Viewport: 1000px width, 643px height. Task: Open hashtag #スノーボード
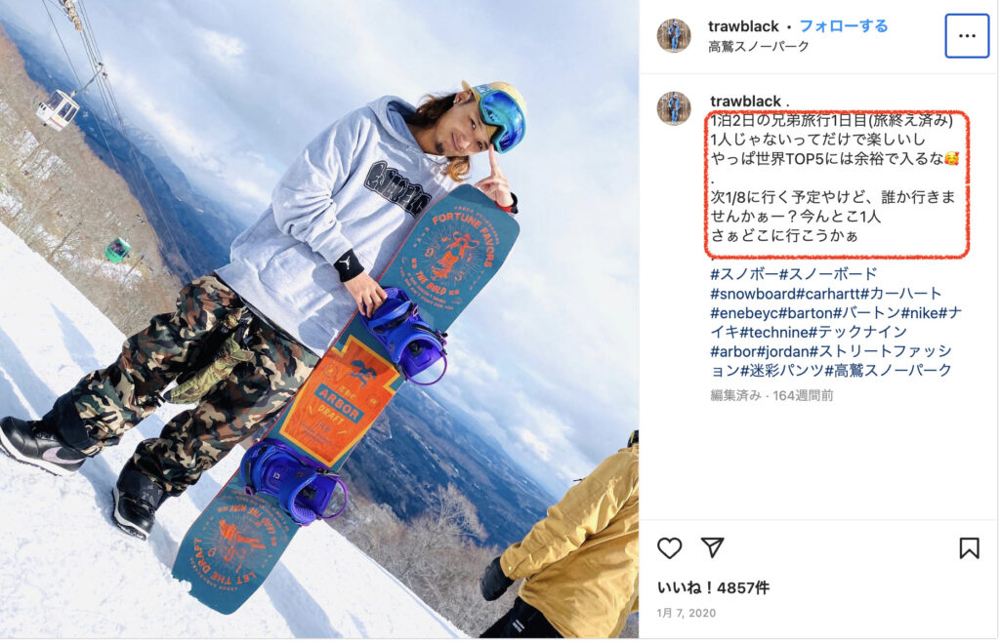coord(828,274)
